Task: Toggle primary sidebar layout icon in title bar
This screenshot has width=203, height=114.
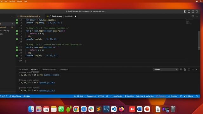Action: pos(185,11)
